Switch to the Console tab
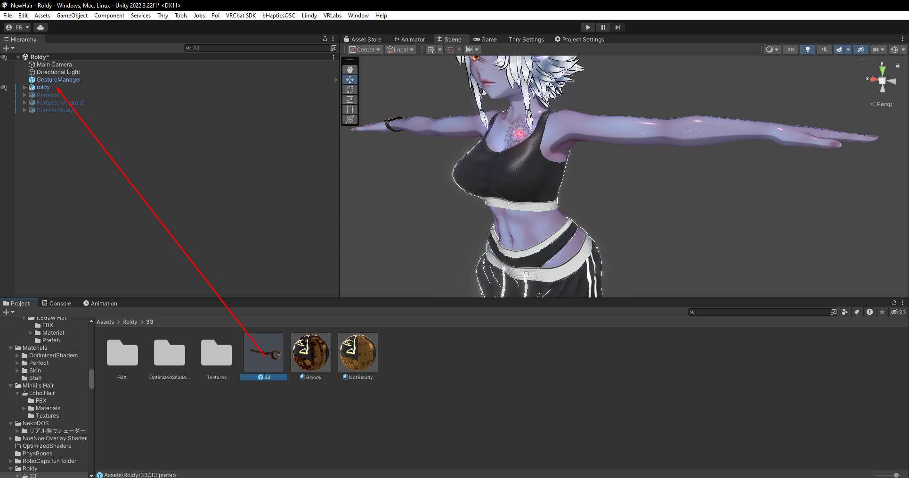The image size is (909, 478). point(57,303)
